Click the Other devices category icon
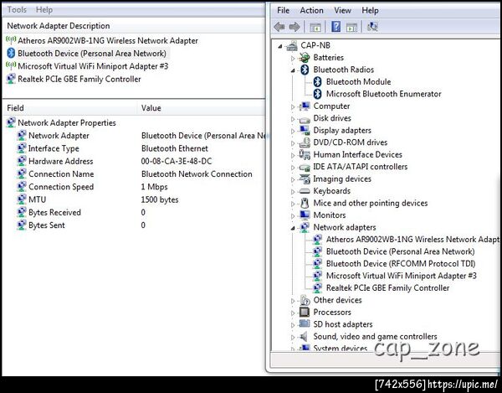 [x=305, y=300]
